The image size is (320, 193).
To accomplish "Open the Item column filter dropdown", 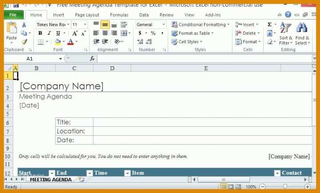I will click(277, 173).
